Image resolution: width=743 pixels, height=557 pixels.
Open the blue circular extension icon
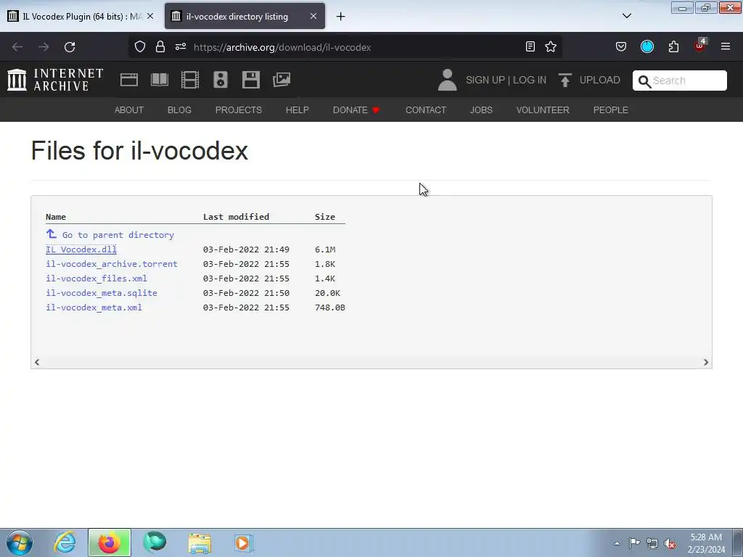point(647,46)
